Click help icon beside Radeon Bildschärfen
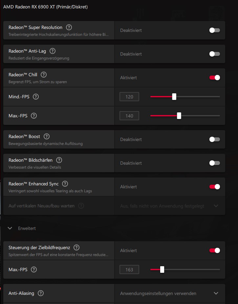 coord(59,160)
